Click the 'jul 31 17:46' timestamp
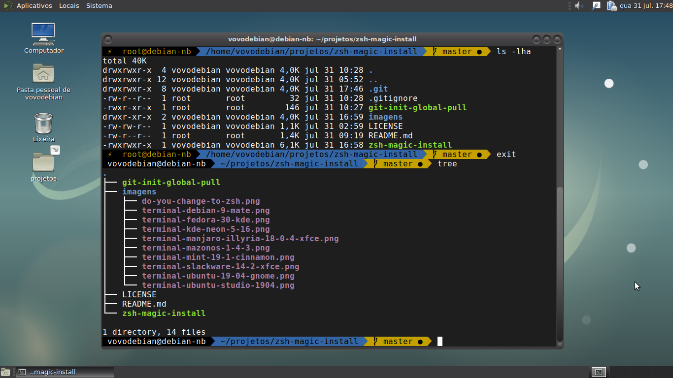The image size is (673, 378). (334, 89)
